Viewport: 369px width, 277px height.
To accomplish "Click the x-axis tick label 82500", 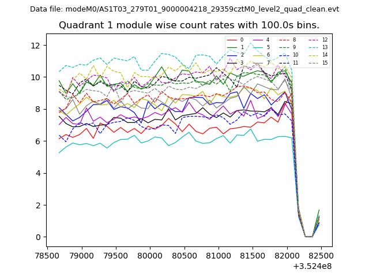I will click(287, 255).
